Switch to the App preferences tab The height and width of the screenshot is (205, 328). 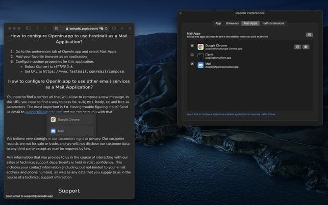click(x=218, y=23)
